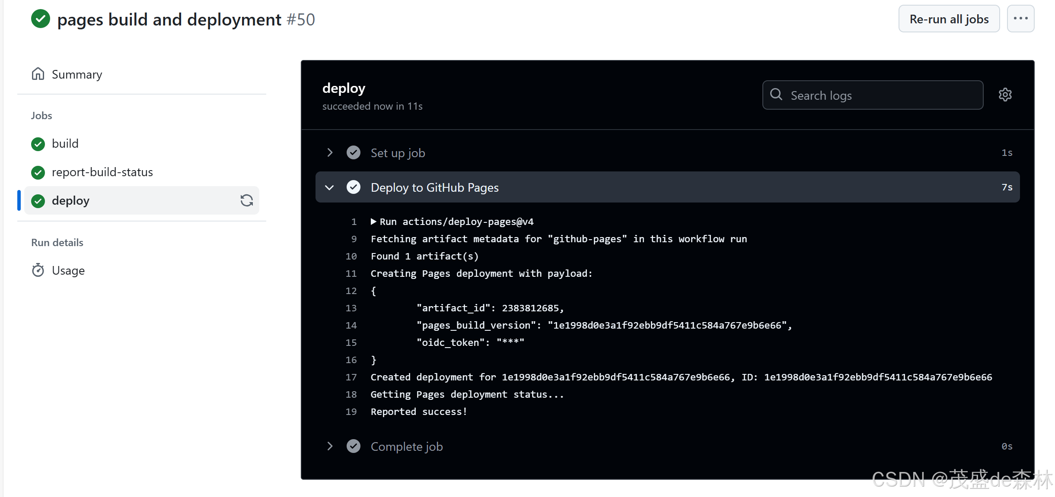Select the build job in sidebar
Screen dimensions: 1055x497
click(65, 144)
